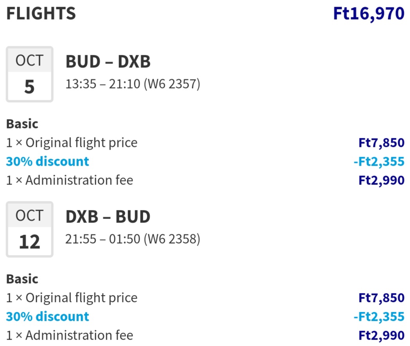The image size is (410, 346).
Task: Click the total price Ft16,970
Action: 369,14
